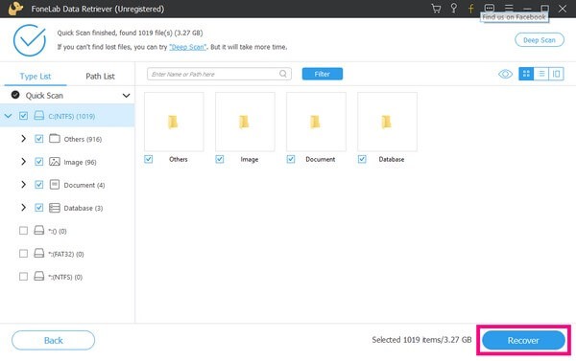576x361 pixels.
Task: Uncheck Image (96) tree checkbox
Action: (39, 162)
